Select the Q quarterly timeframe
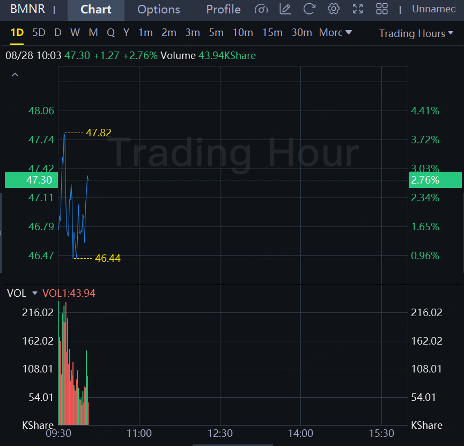The image size is (464, 446). tap(111, 32)
